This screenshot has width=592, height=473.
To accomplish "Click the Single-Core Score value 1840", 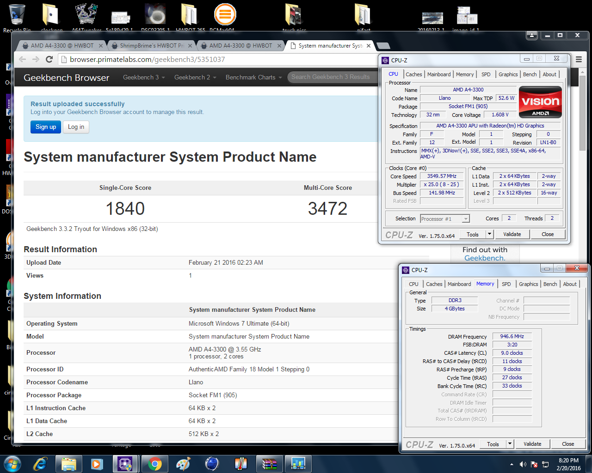I will click(125, 208).
